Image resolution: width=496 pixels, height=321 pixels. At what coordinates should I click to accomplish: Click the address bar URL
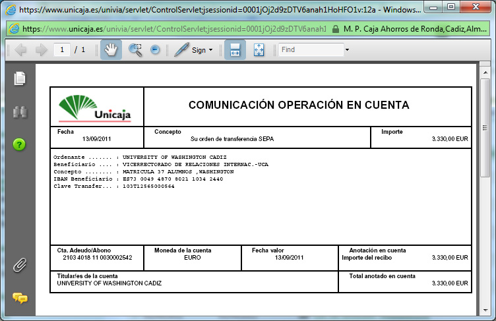pos(174,29)
